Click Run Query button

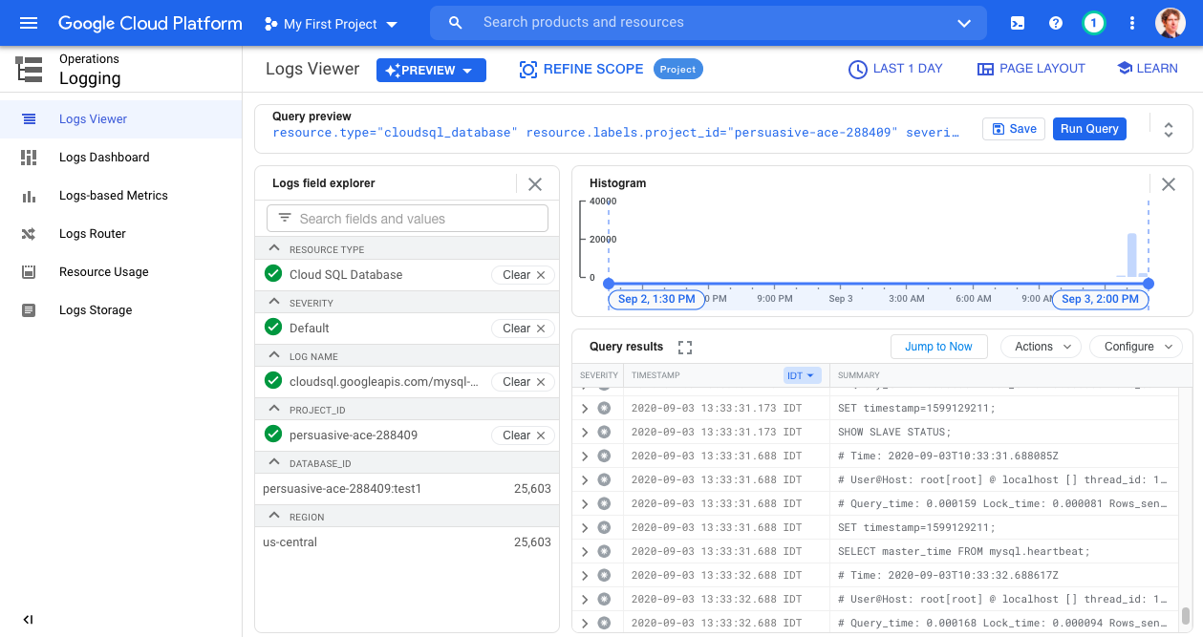[x=1089, y=129]
